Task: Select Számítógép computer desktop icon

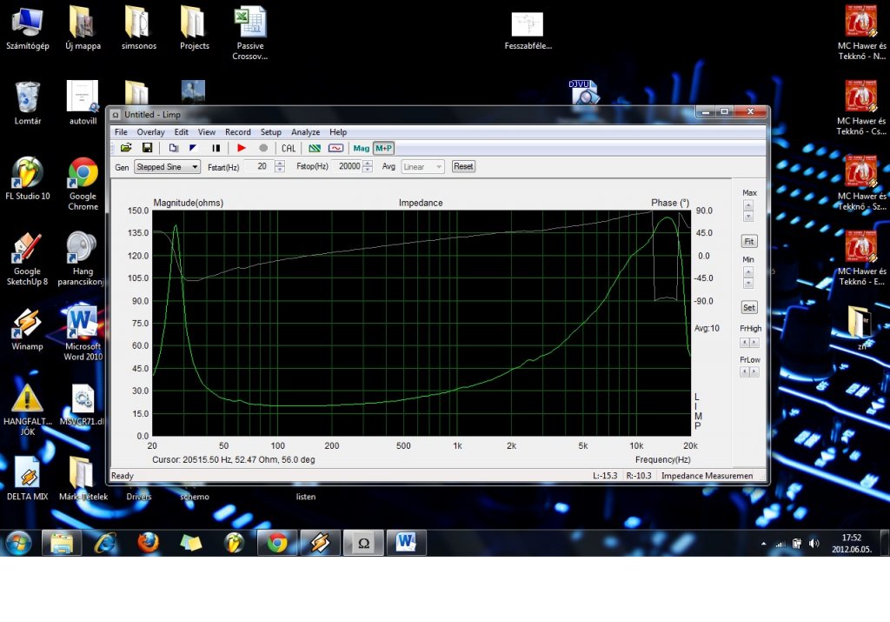Action: coord(27,29)
